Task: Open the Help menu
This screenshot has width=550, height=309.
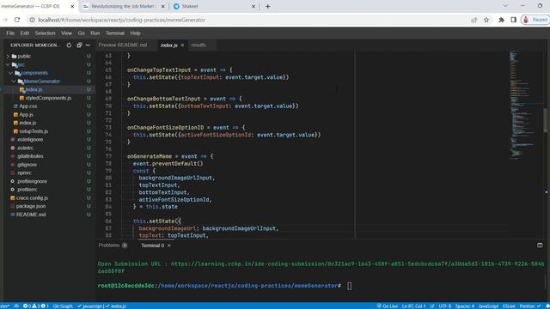Action: (136, 33)
